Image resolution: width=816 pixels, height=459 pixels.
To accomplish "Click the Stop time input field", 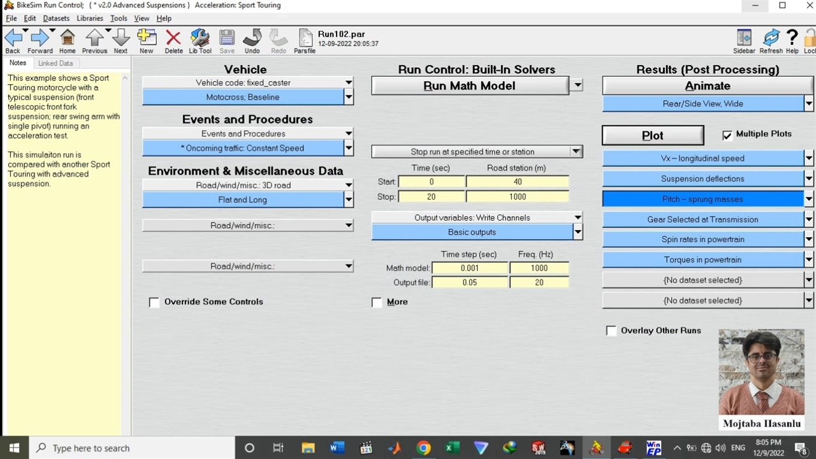I will tap(432, 197).
